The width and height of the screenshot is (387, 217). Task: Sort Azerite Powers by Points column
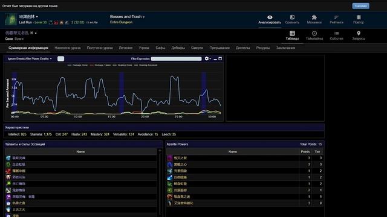tap(305, 151)
